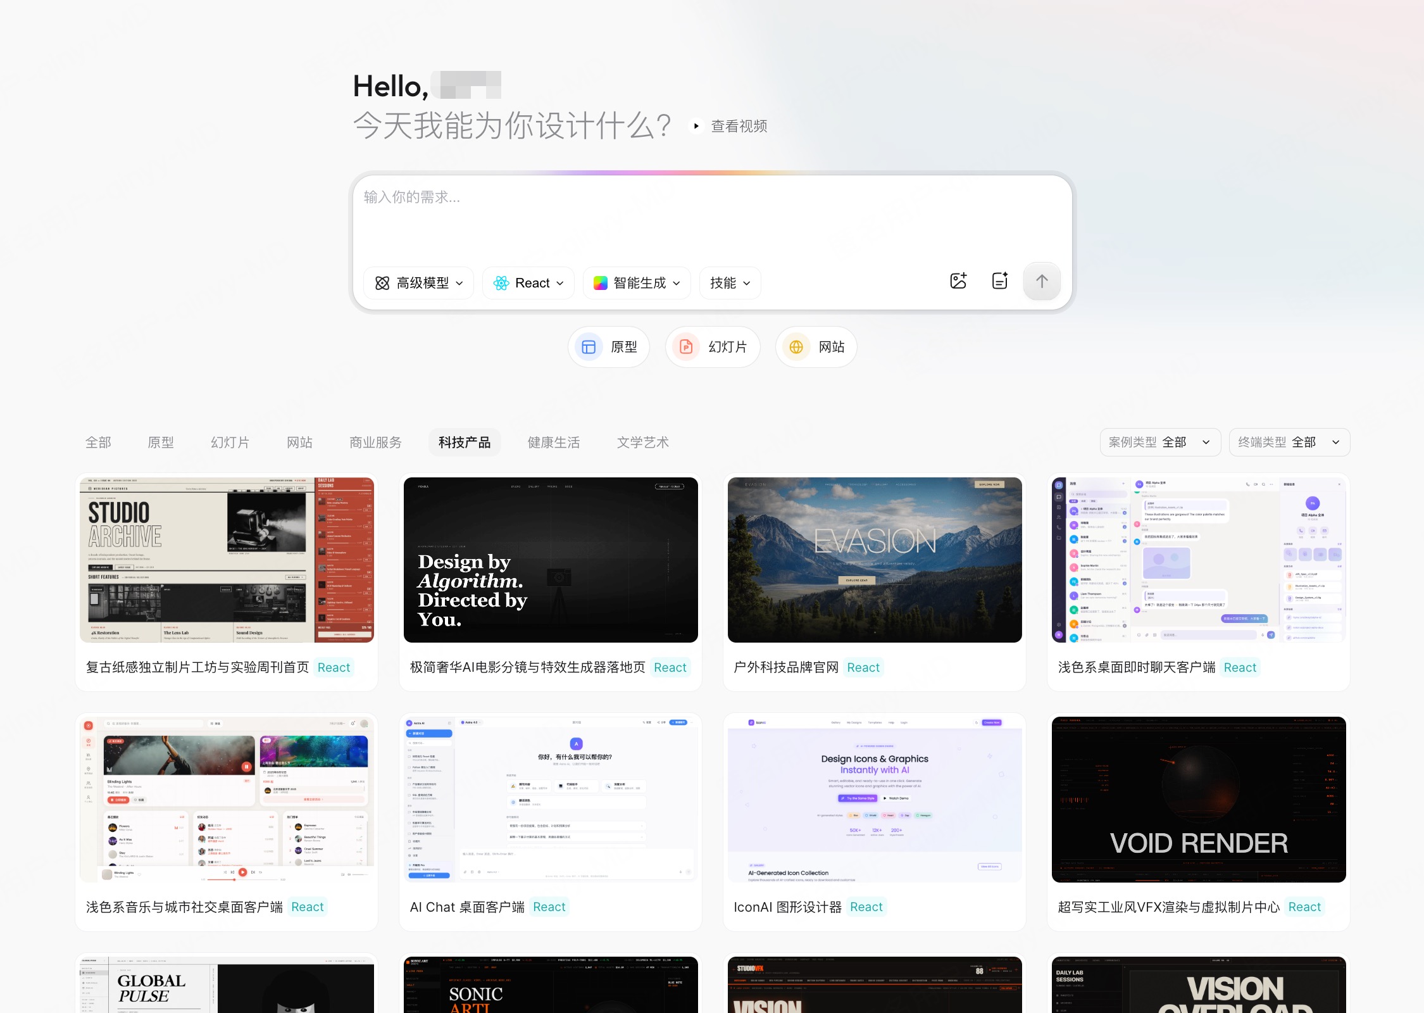Switch to the 文学艺术 category tab
The width and height of the screenshot is (1424, 1013).
(643, 443)
